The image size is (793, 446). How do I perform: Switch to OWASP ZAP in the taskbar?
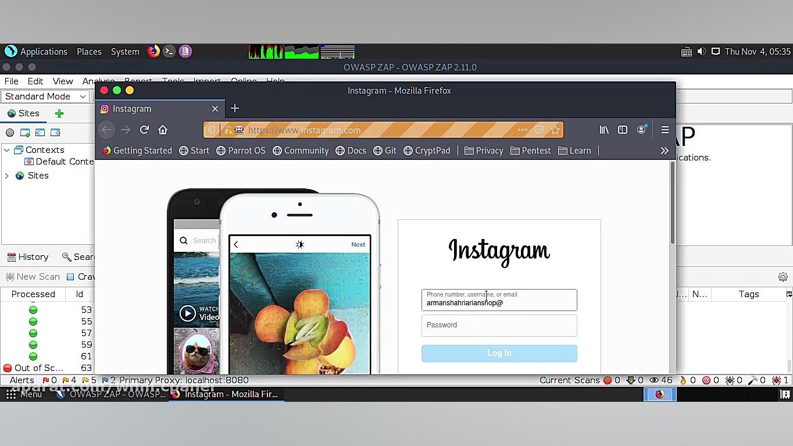112,394
